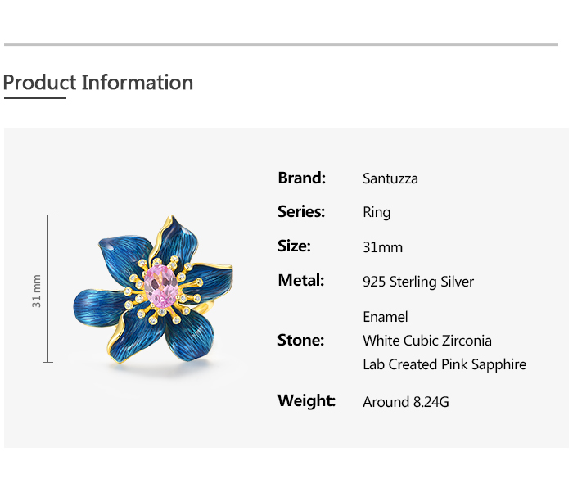Click the 31mm size value

[x=382, y=247]
